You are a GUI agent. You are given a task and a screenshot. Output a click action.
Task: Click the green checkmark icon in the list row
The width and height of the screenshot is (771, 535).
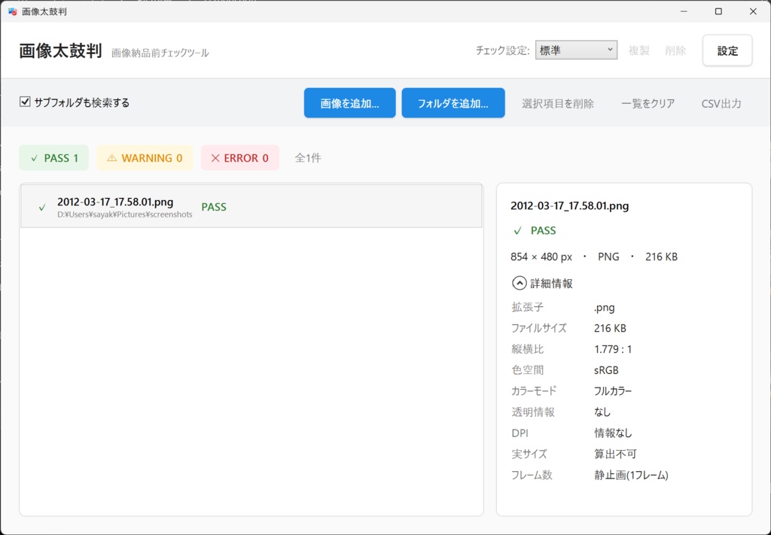coord(42,208)
